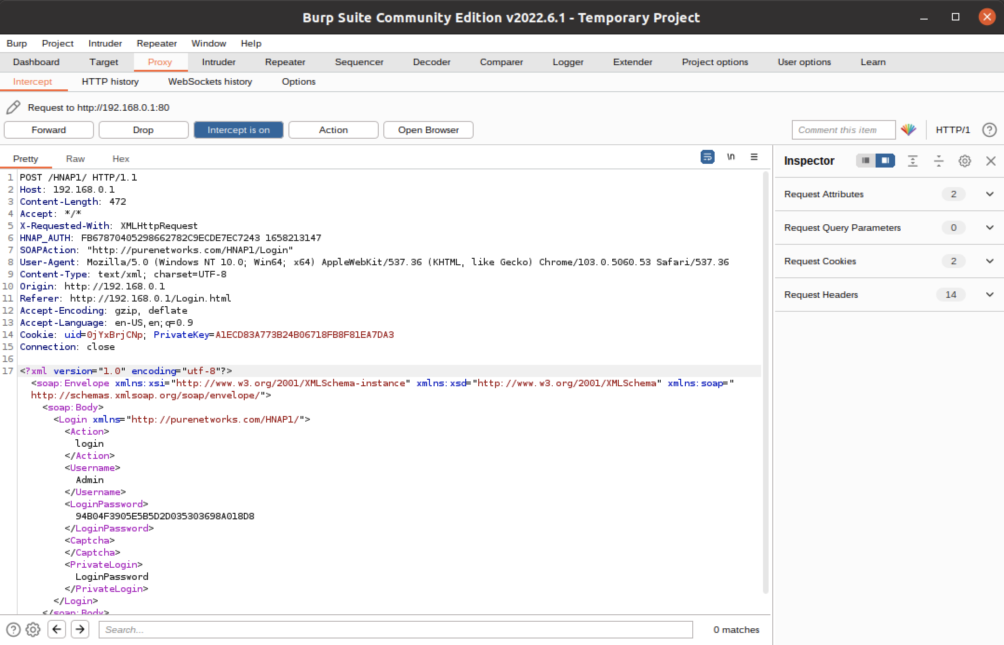Switch to the Comparer tab
The width and height of the screenshot is (1004, 645).
point(502,62)
